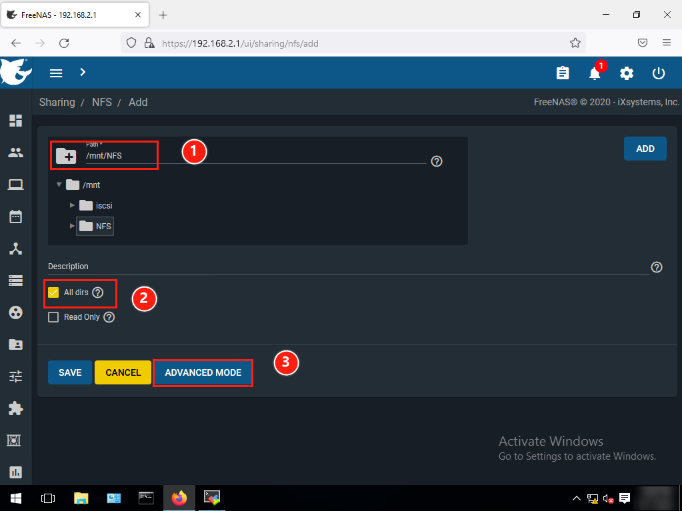Click the Pocket save icon
This screenshot has width=682, height=511.
643,43
